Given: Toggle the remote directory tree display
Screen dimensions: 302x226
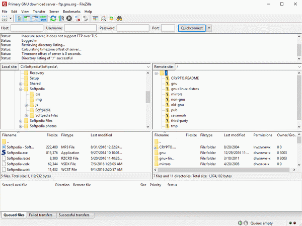Looking at the screenshot, I should tap(35, 19).
